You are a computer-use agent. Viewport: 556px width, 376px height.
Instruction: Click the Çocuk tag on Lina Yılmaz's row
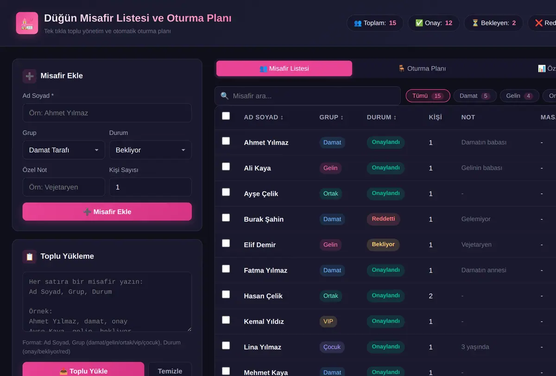332,347
